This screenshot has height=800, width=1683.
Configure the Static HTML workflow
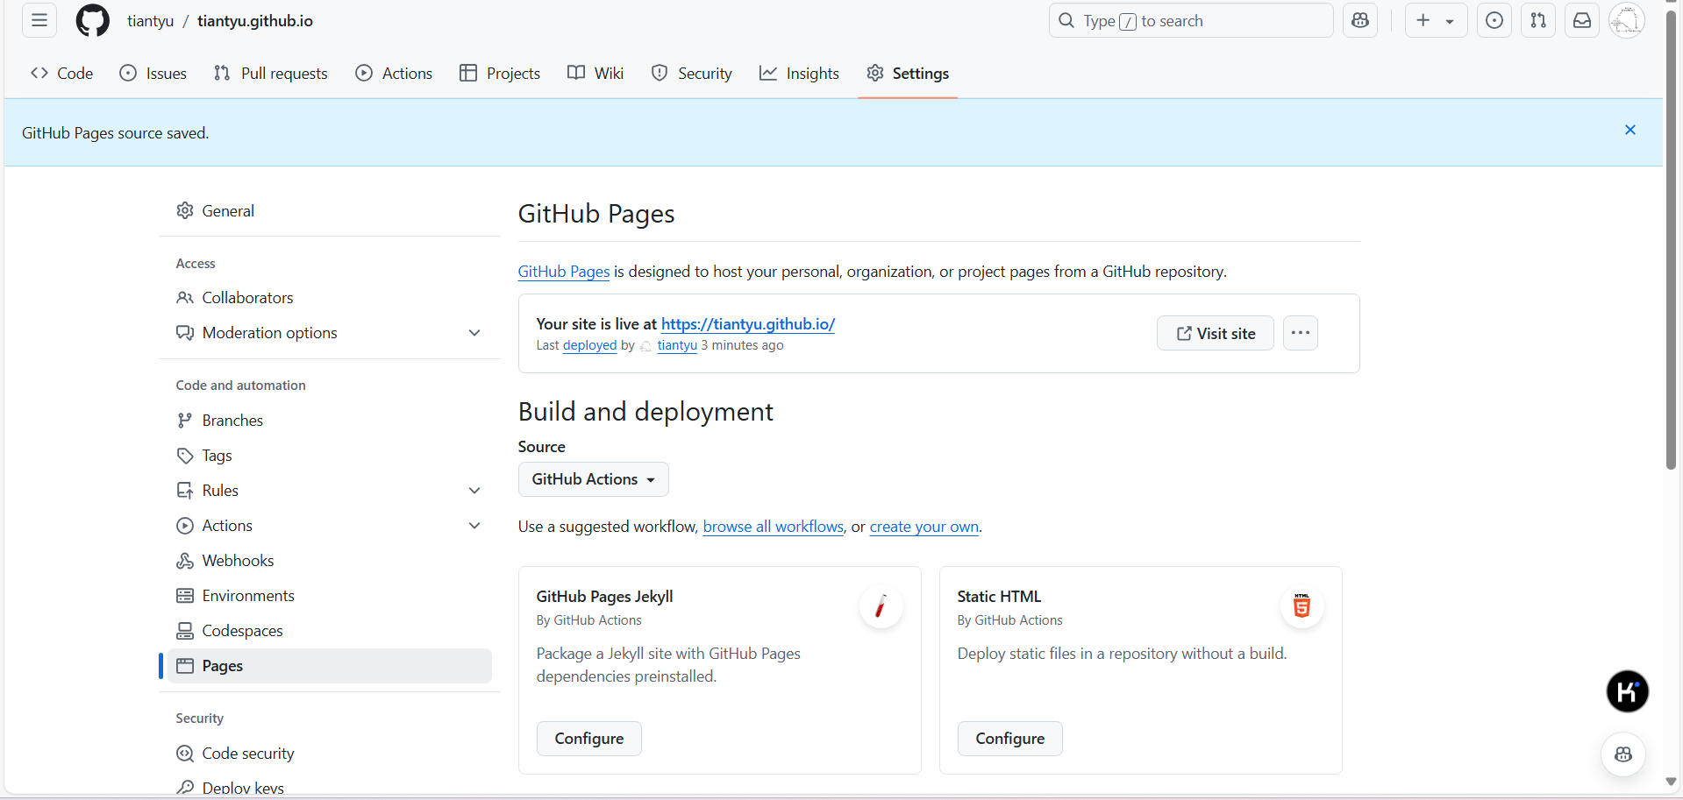point(1009,739)
